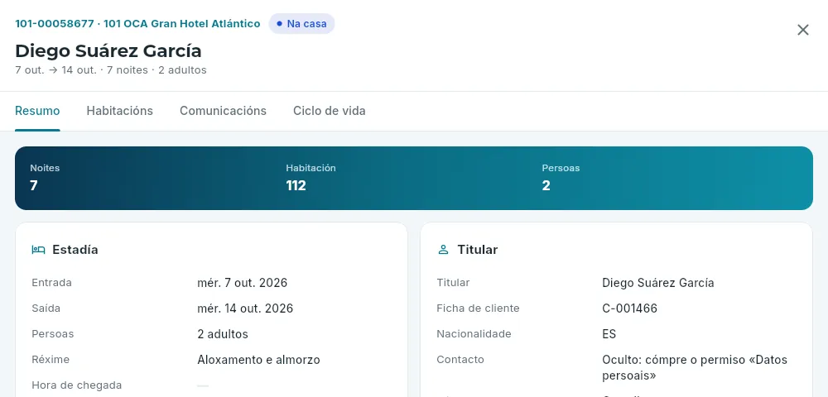Click the stay summary line '7 out. → 14 out.'
The width and height of the screenshot is (828, 397).
click(x=56, y=70)
